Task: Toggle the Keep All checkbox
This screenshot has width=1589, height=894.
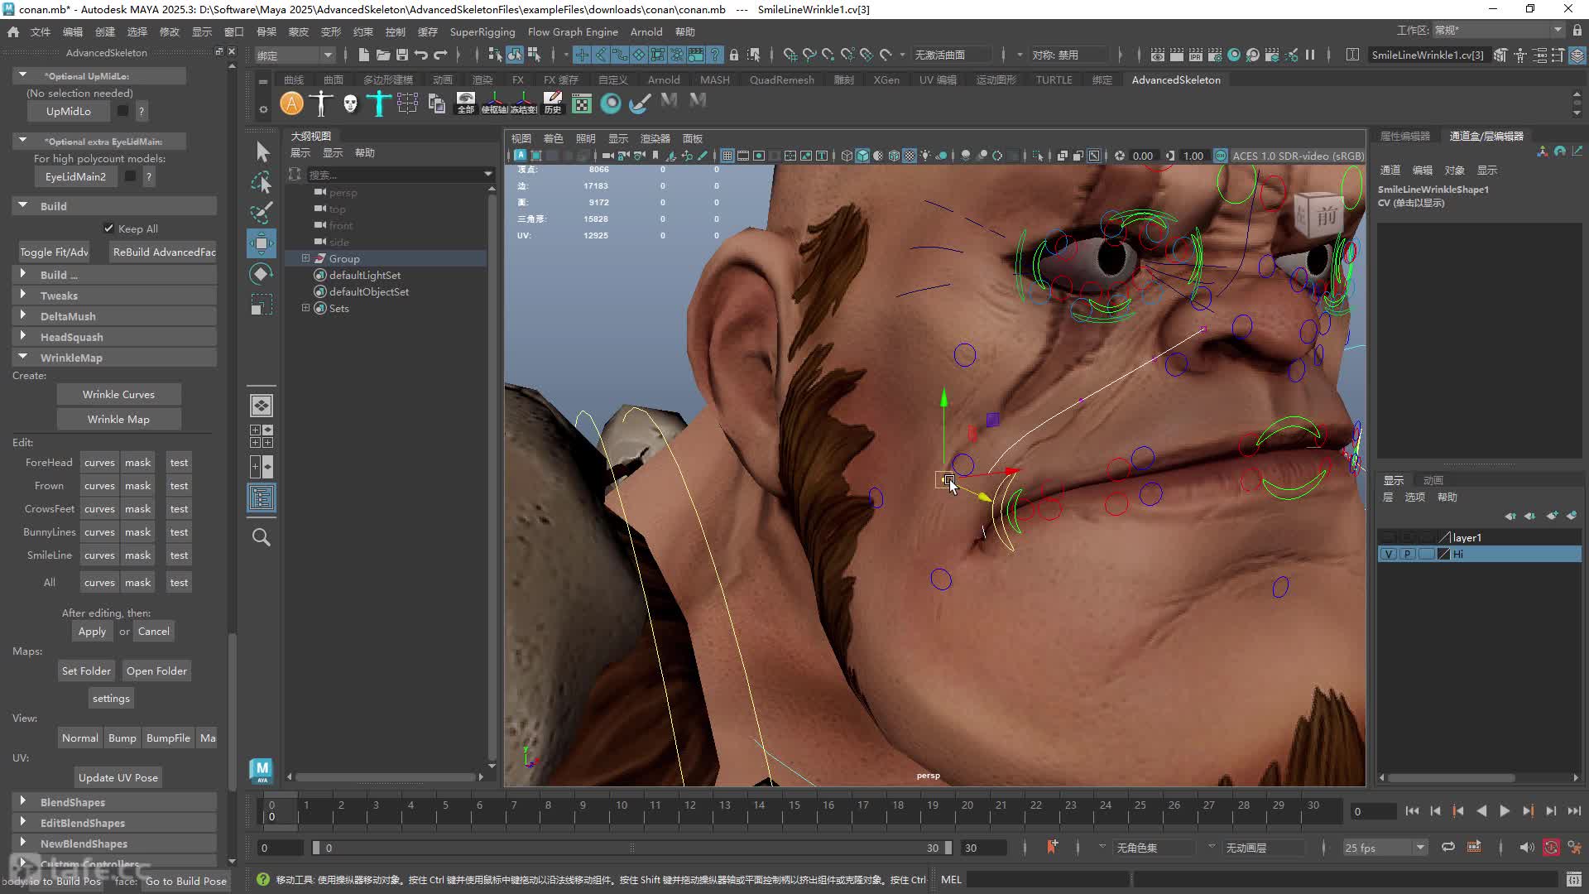Action: (x=108, y=228)
